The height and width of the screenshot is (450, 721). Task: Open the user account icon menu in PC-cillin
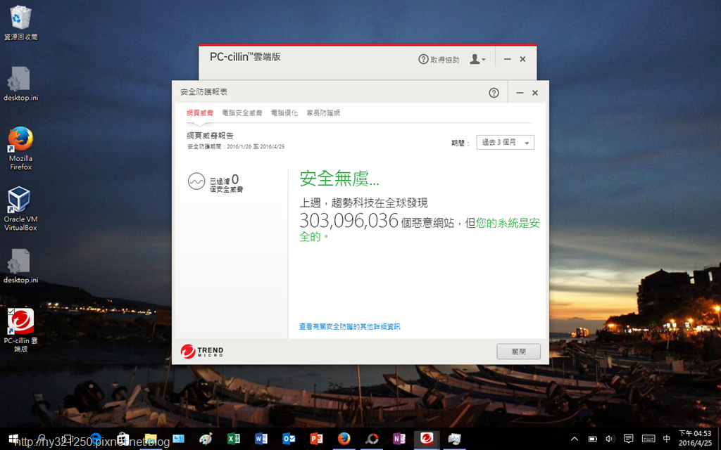tap(477, 59)
